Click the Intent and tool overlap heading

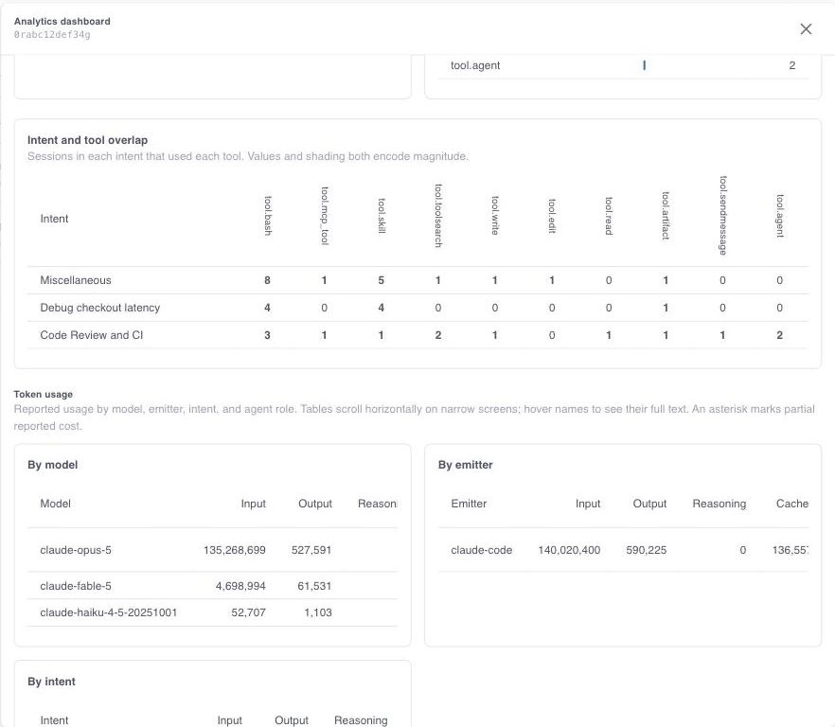click(87, 140)
